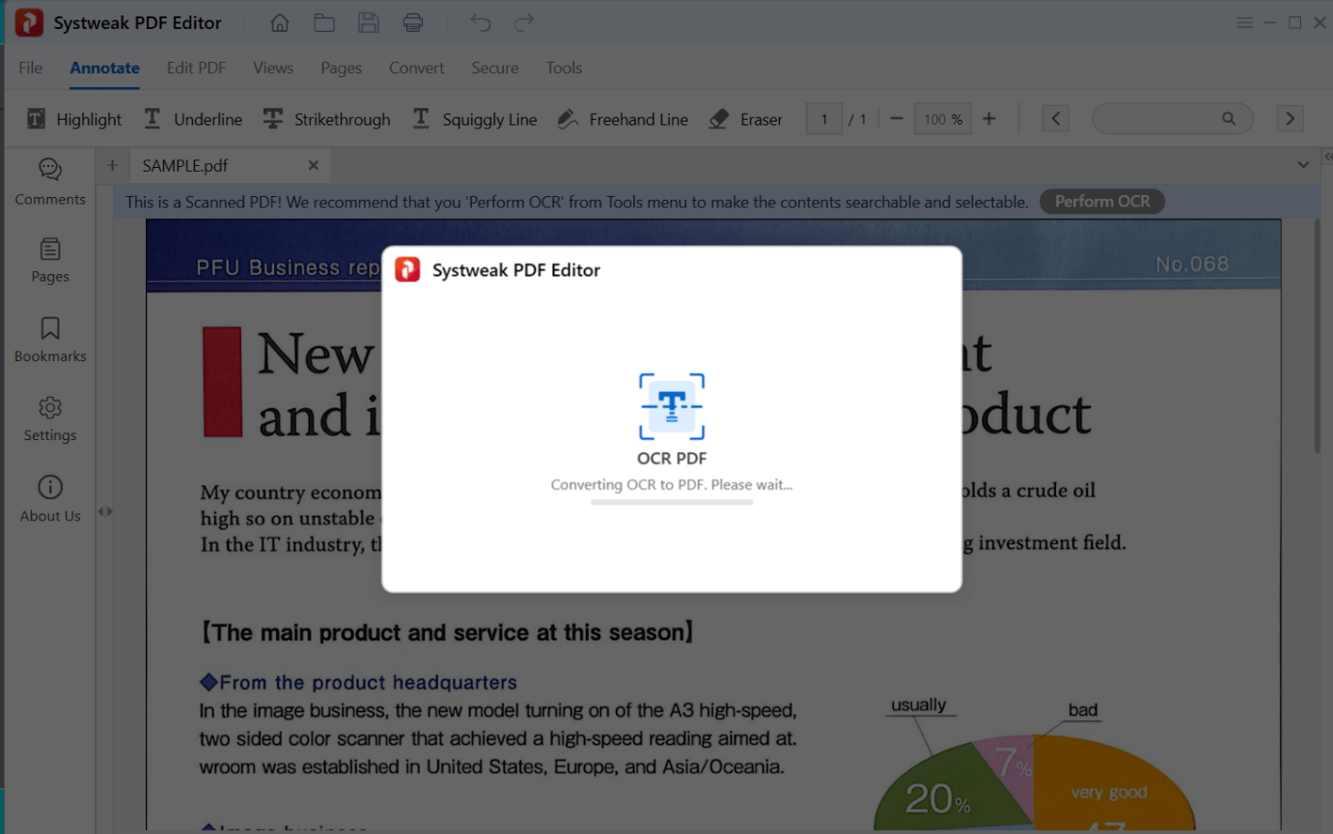Select the Strikethrough tool
Screen dimensions: 1333x834
(326, 120)
